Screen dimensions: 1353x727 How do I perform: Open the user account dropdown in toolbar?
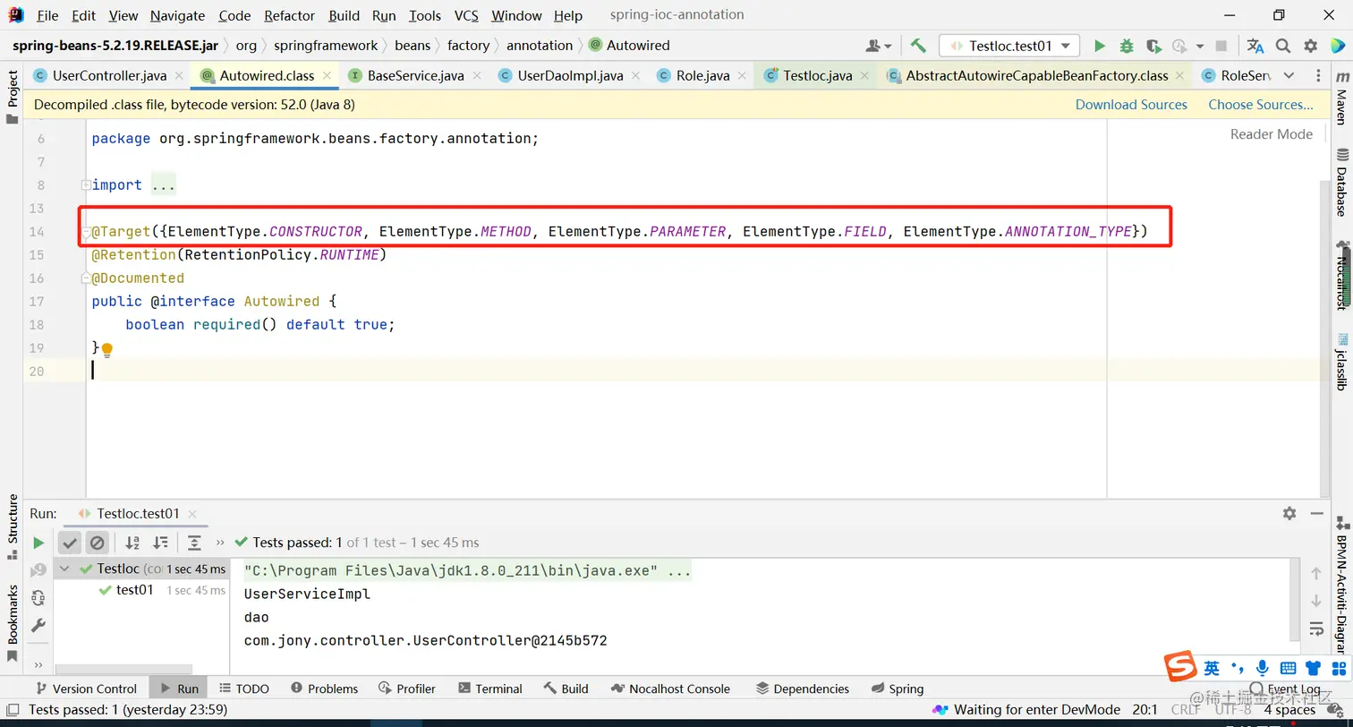(879, 46)
